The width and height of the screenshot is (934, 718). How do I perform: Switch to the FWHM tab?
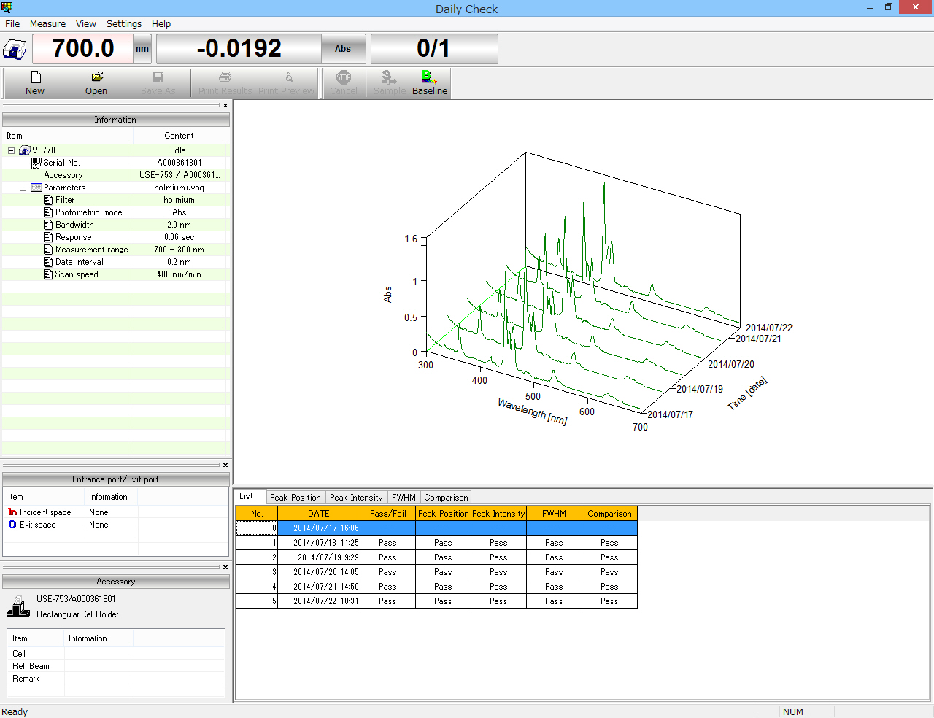tap(404, 498)
